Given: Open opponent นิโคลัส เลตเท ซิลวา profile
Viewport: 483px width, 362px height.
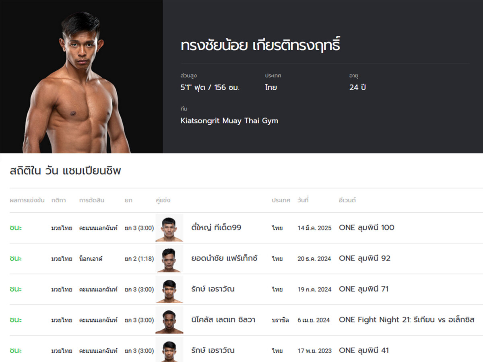Looking at the screenshot, I should 223,320.
